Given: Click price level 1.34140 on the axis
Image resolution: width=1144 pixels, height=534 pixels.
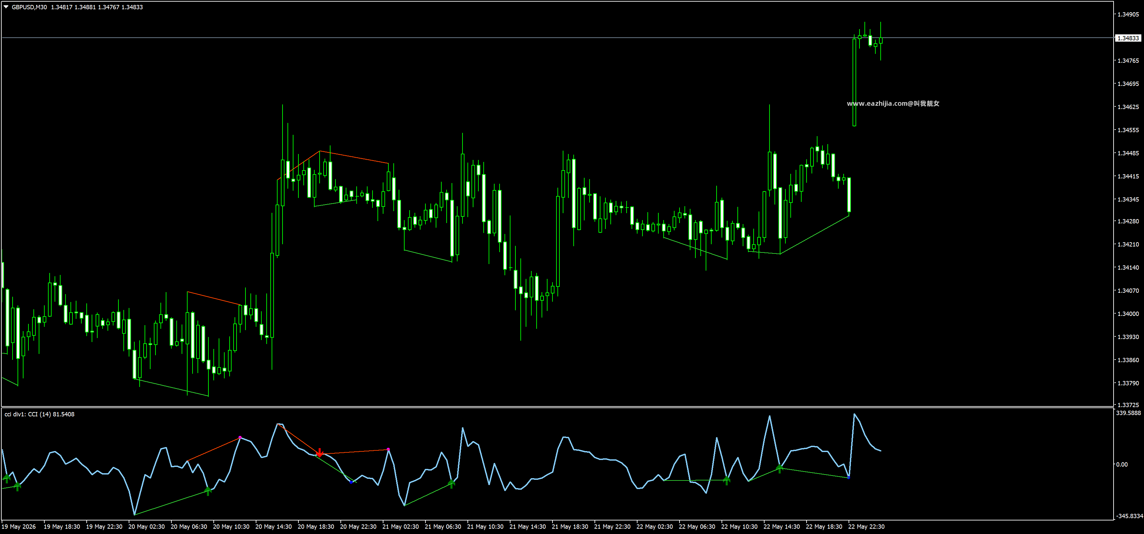Looking at the screenshot, I should pyautogui.click(x=1128, y=267).
